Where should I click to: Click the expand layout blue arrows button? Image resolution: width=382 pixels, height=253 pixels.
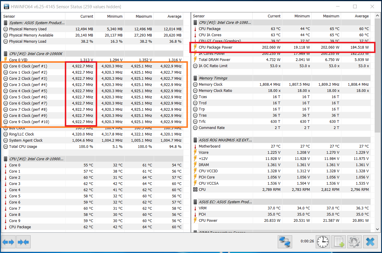(8, 242)
